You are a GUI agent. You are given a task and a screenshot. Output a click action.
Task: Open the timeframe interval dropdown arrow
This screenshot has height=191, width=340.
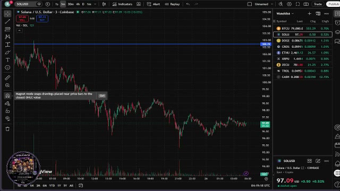tap(95, 4)
